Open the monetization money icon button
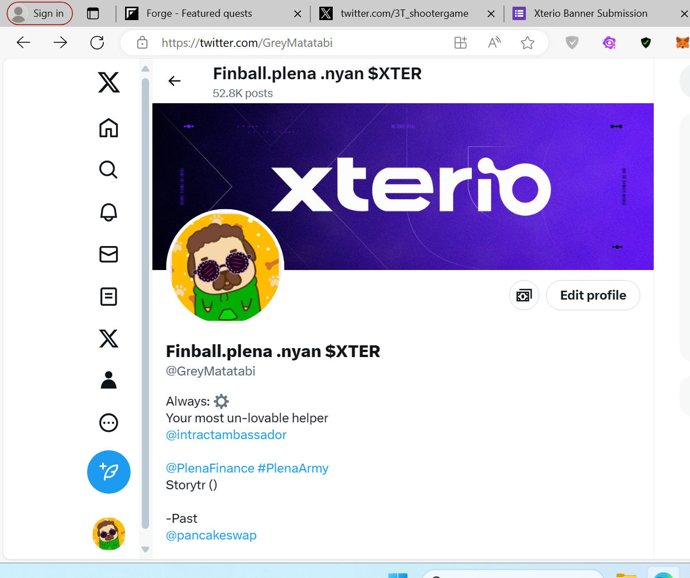Viewport: 690px width, 578px height. [x=524, y=295]
